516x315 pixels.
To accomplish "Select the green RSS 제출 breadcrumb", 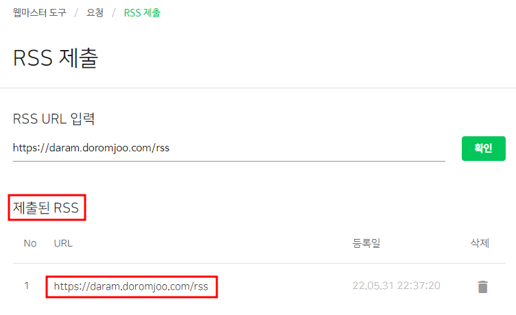I will [x=142, y=13].
